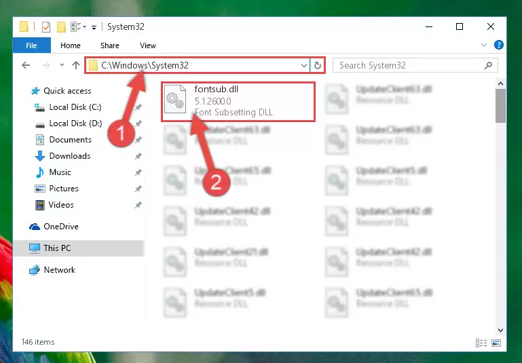Expand the address bar history dropdown
This screenshot has width=522, height=363.
click(x=304, y=66)
